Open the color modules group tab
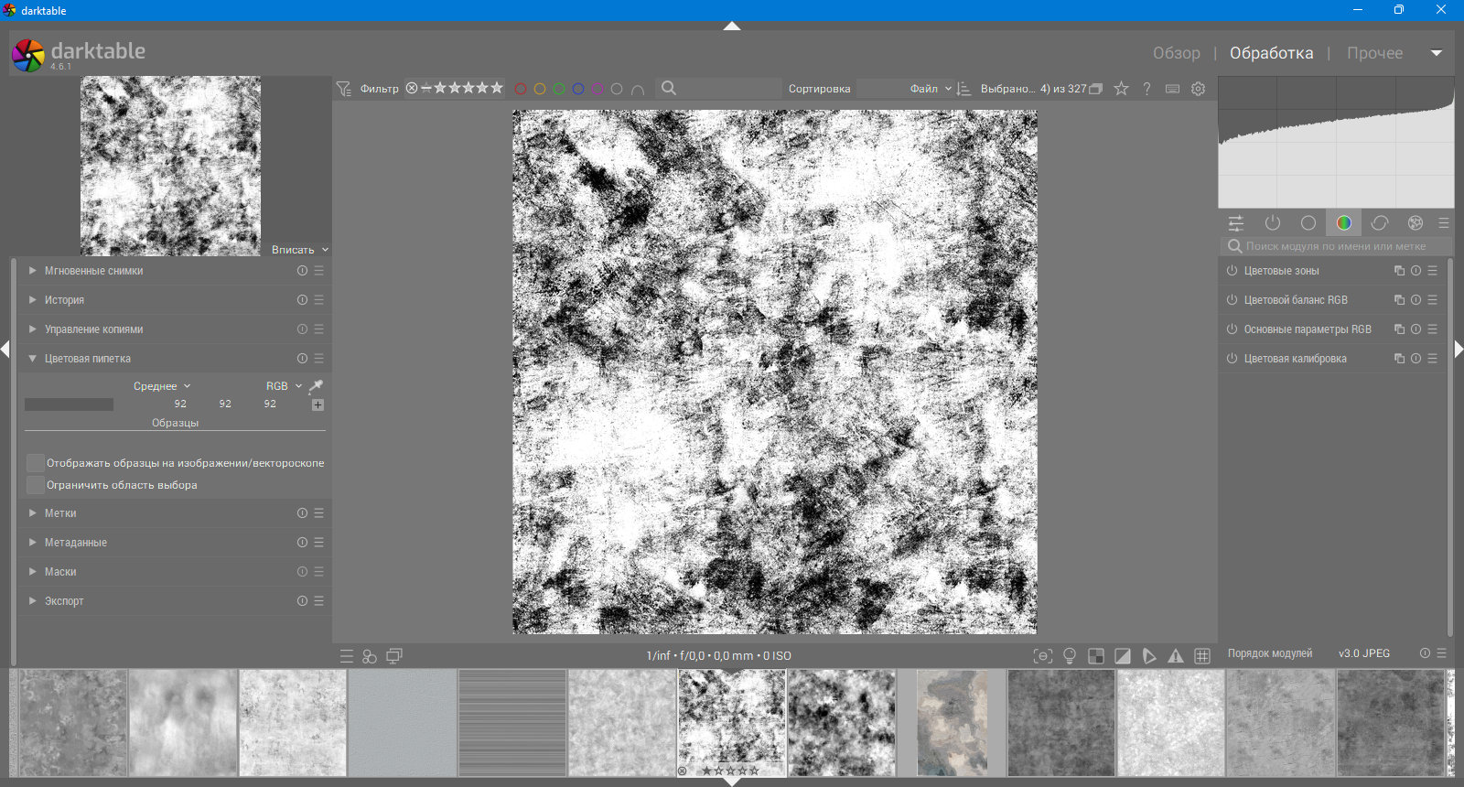The height and width of the screenshot is (787, 1464). 1343,222
